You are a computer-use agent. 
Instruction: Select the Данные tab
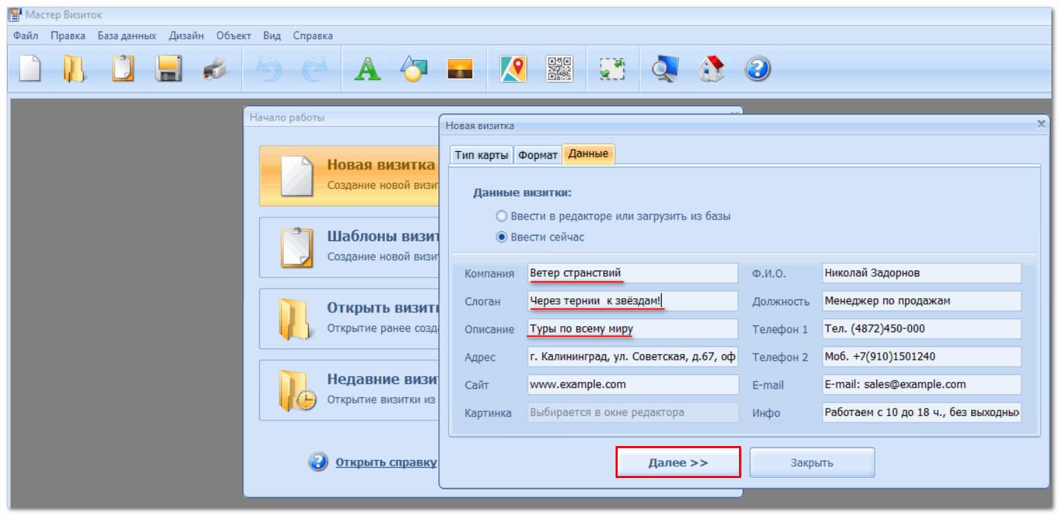point(588,154)
